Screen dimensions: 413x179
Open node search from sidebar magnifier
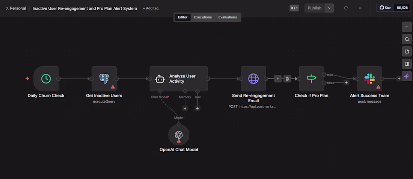pos(407,39)
